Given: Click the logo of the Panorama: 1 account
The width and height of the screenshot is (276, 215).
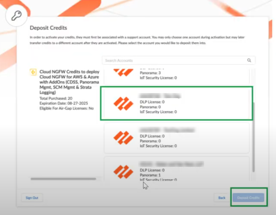Looking at the screenshot, I should click(x=123, y=172).
